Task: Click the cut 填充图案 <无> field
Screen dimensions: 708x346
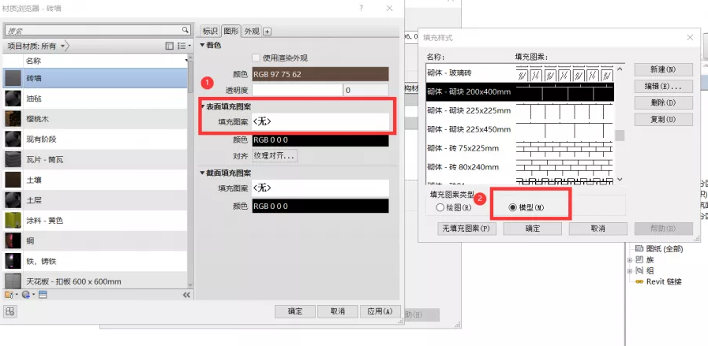Action: point(320,188)
